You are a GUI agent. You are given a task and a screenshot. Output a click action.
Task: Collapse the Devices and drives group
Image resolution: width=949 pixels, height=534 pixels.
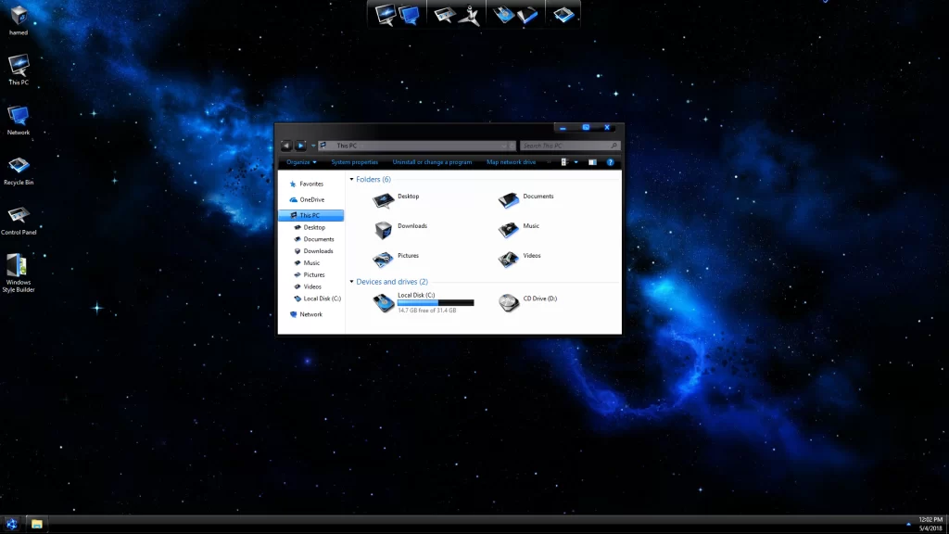click(x=352, y=282)
